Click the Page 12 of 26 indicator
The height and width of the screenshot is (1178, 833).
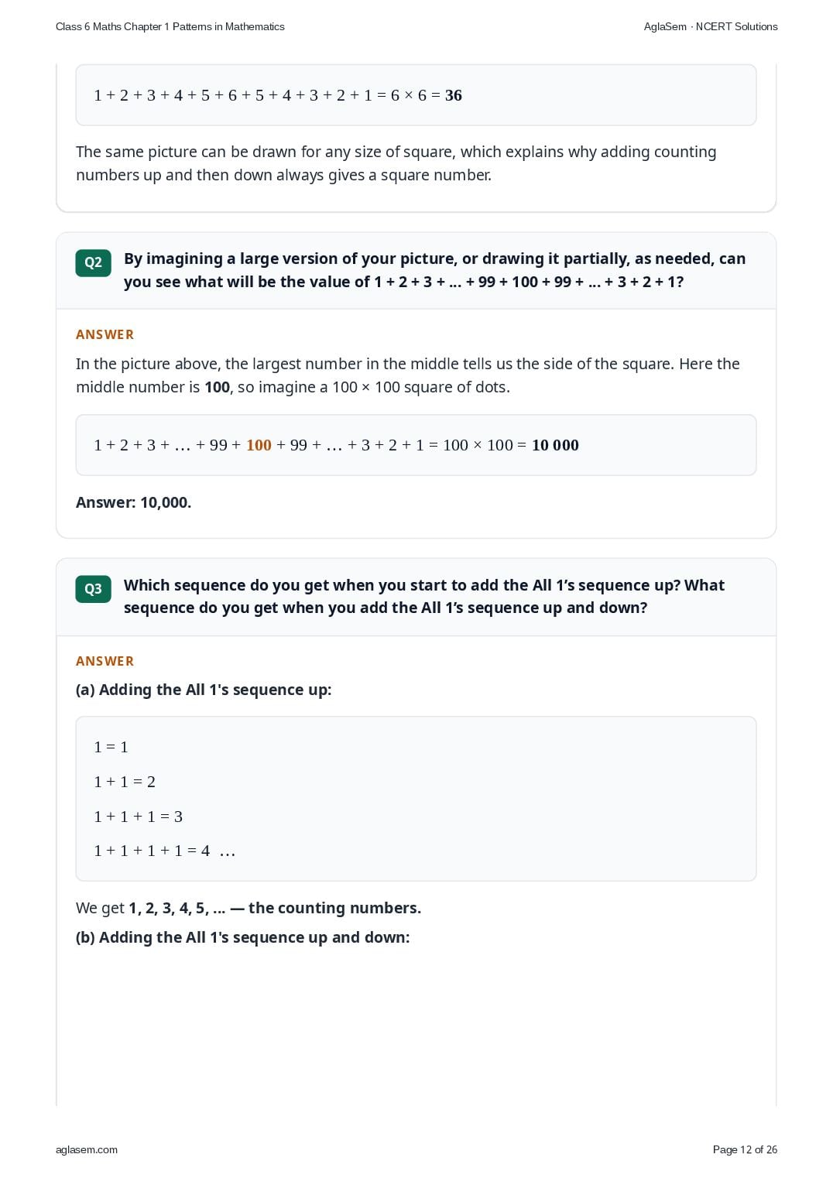pos(745,1149)
